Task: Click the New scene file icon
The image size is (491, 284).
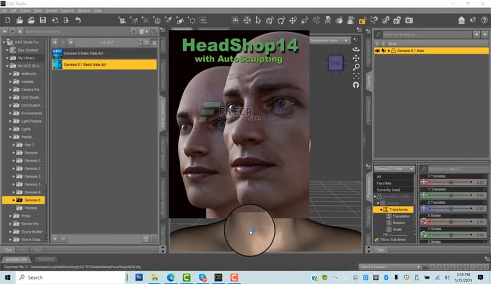Action: point(8,21)
